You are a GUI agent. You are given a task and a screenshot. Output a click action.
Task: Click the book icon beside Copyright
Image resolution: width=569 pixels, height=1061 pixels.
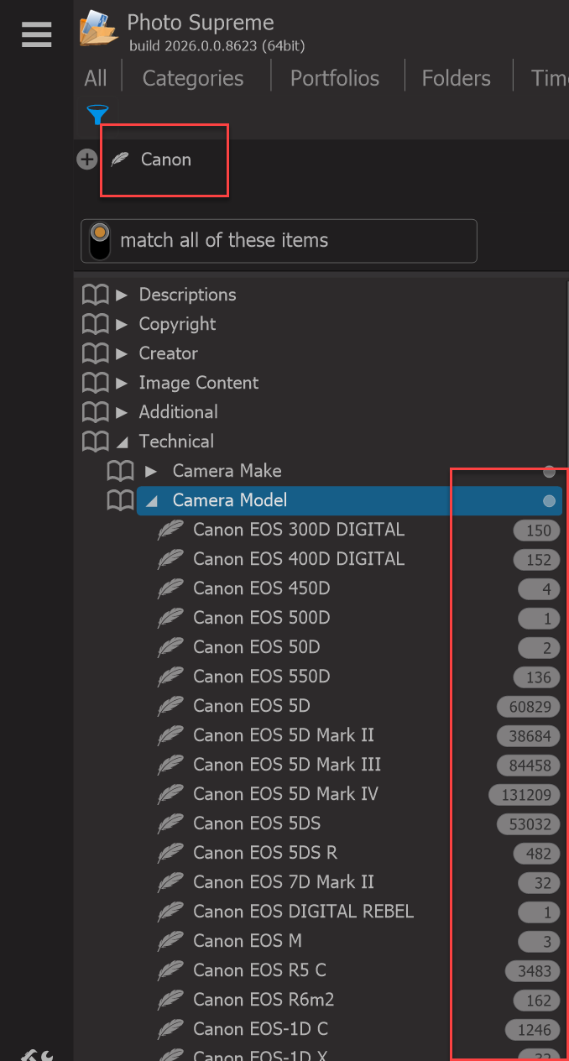click(x=96, y=324)
